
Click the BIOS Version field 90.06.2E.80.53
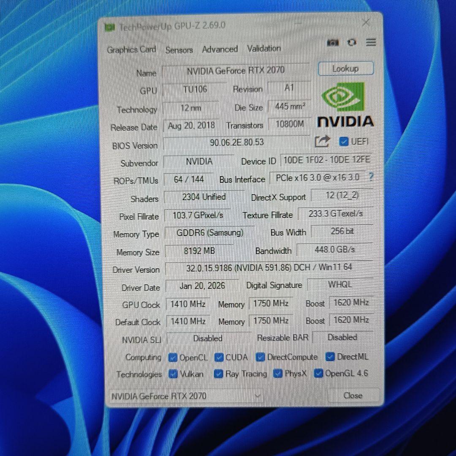pyautogui.click(x=236, y=143)
